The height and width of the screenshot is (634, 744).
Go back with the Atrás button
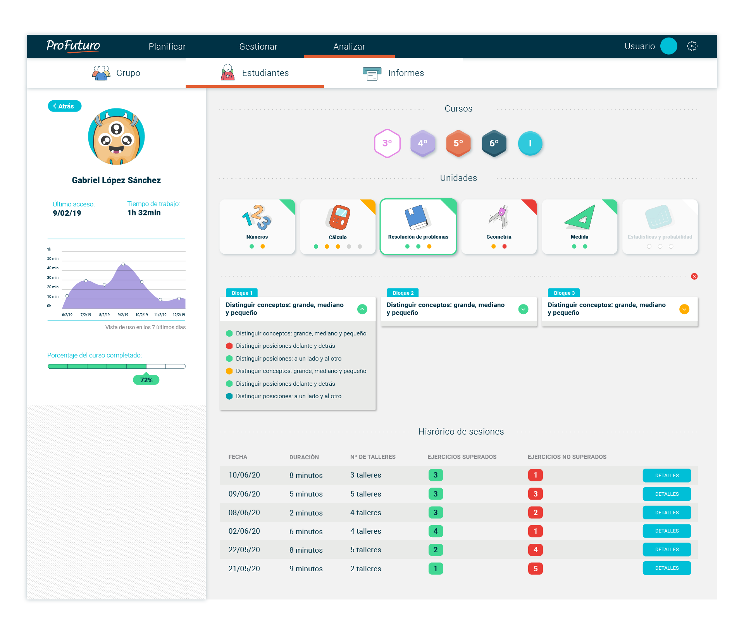coord(64,106)
